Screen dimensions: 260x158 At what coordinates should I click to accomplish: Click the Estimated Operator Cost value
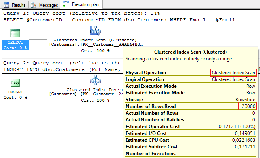point(237,127)
